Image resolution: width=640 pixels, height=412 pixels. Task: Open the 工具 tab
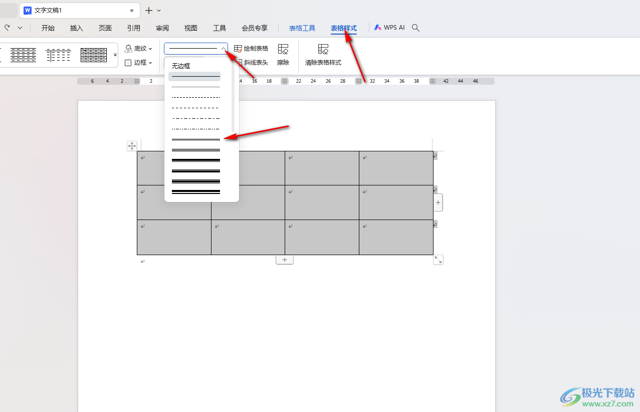220,28
